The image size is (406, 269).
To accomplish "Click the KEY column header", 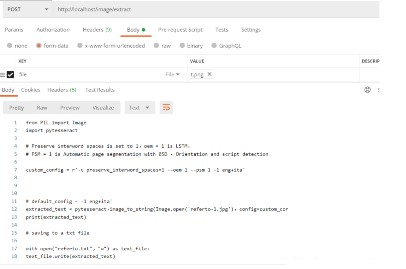I will point(22,61).
